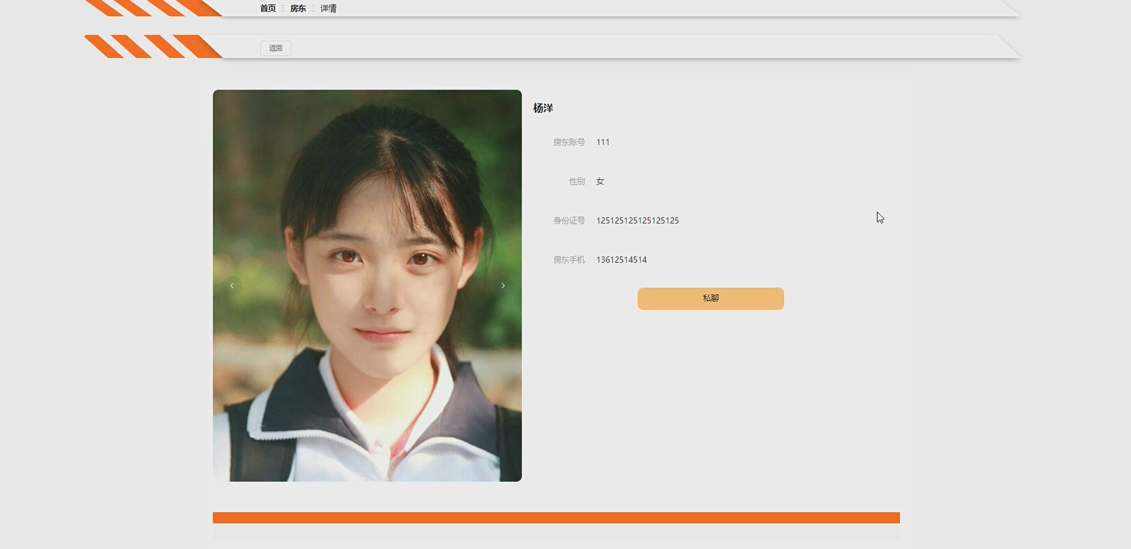This screenshot has height=549, width=1131.
Task: Click the 房东账号 label
Action: click(569, 142)
